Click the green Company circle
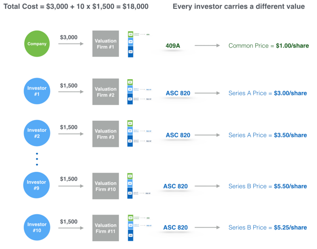The width and height of the screenshot is (317, 249). pos(37,44)
